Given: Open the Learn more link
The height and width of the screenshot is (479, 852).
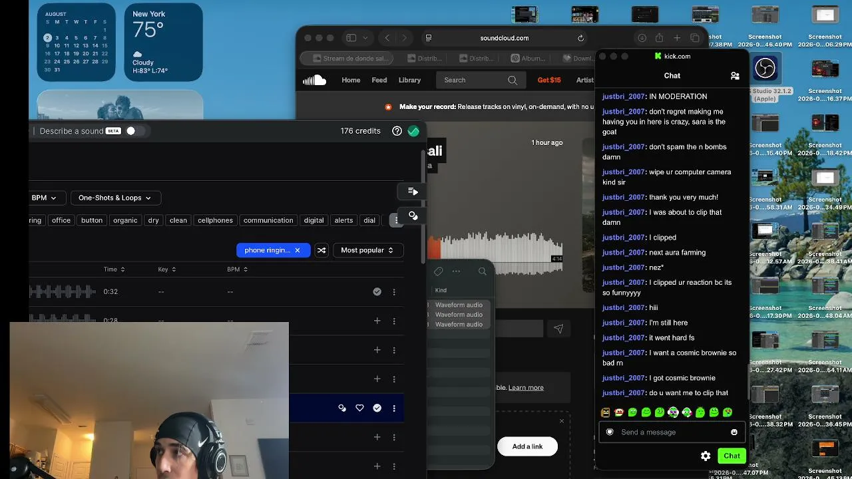Looking at the screenshot, I should [526, 388].
